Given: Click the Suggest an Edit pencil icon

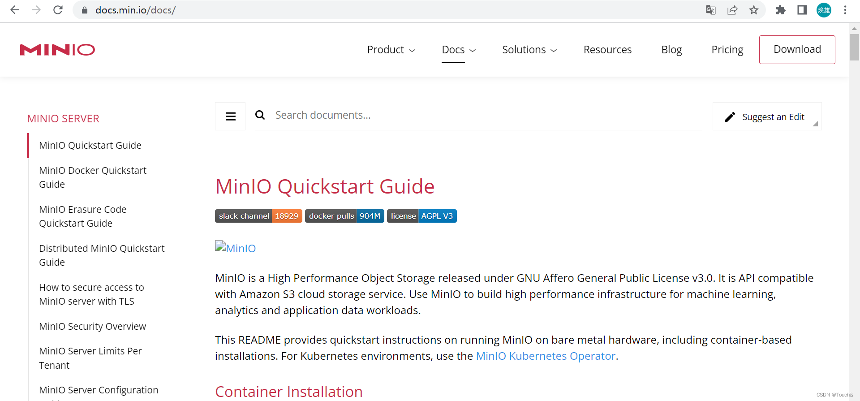Looking at the screenshot, I should pyautogui.click(x=730, y=117).
